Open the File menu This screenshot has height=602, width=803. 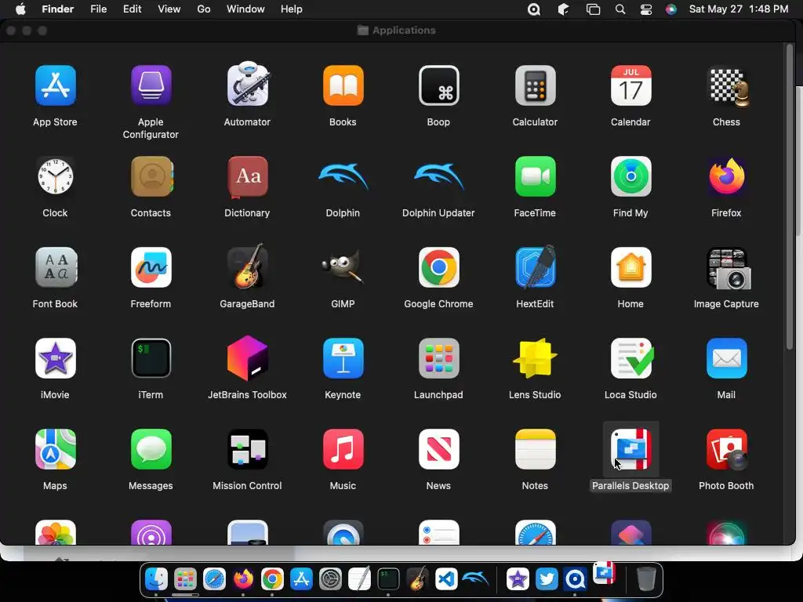pyautogui.click(x=98, y=9)
